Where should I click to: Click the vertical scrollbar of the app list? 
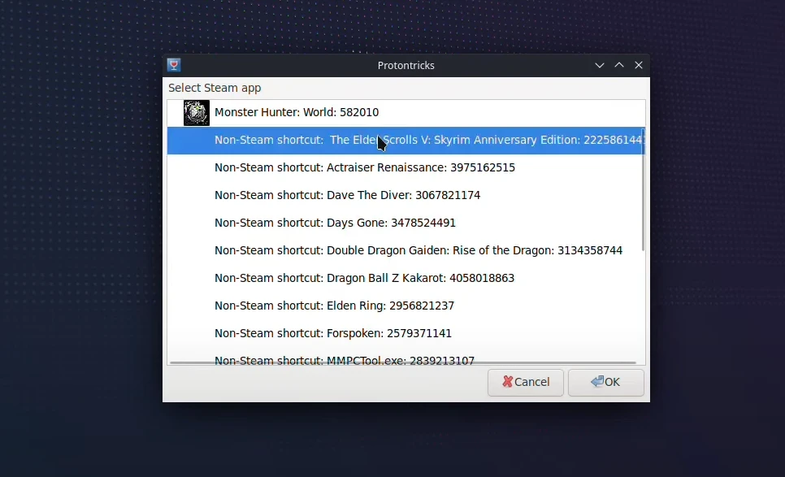point(643,190)
